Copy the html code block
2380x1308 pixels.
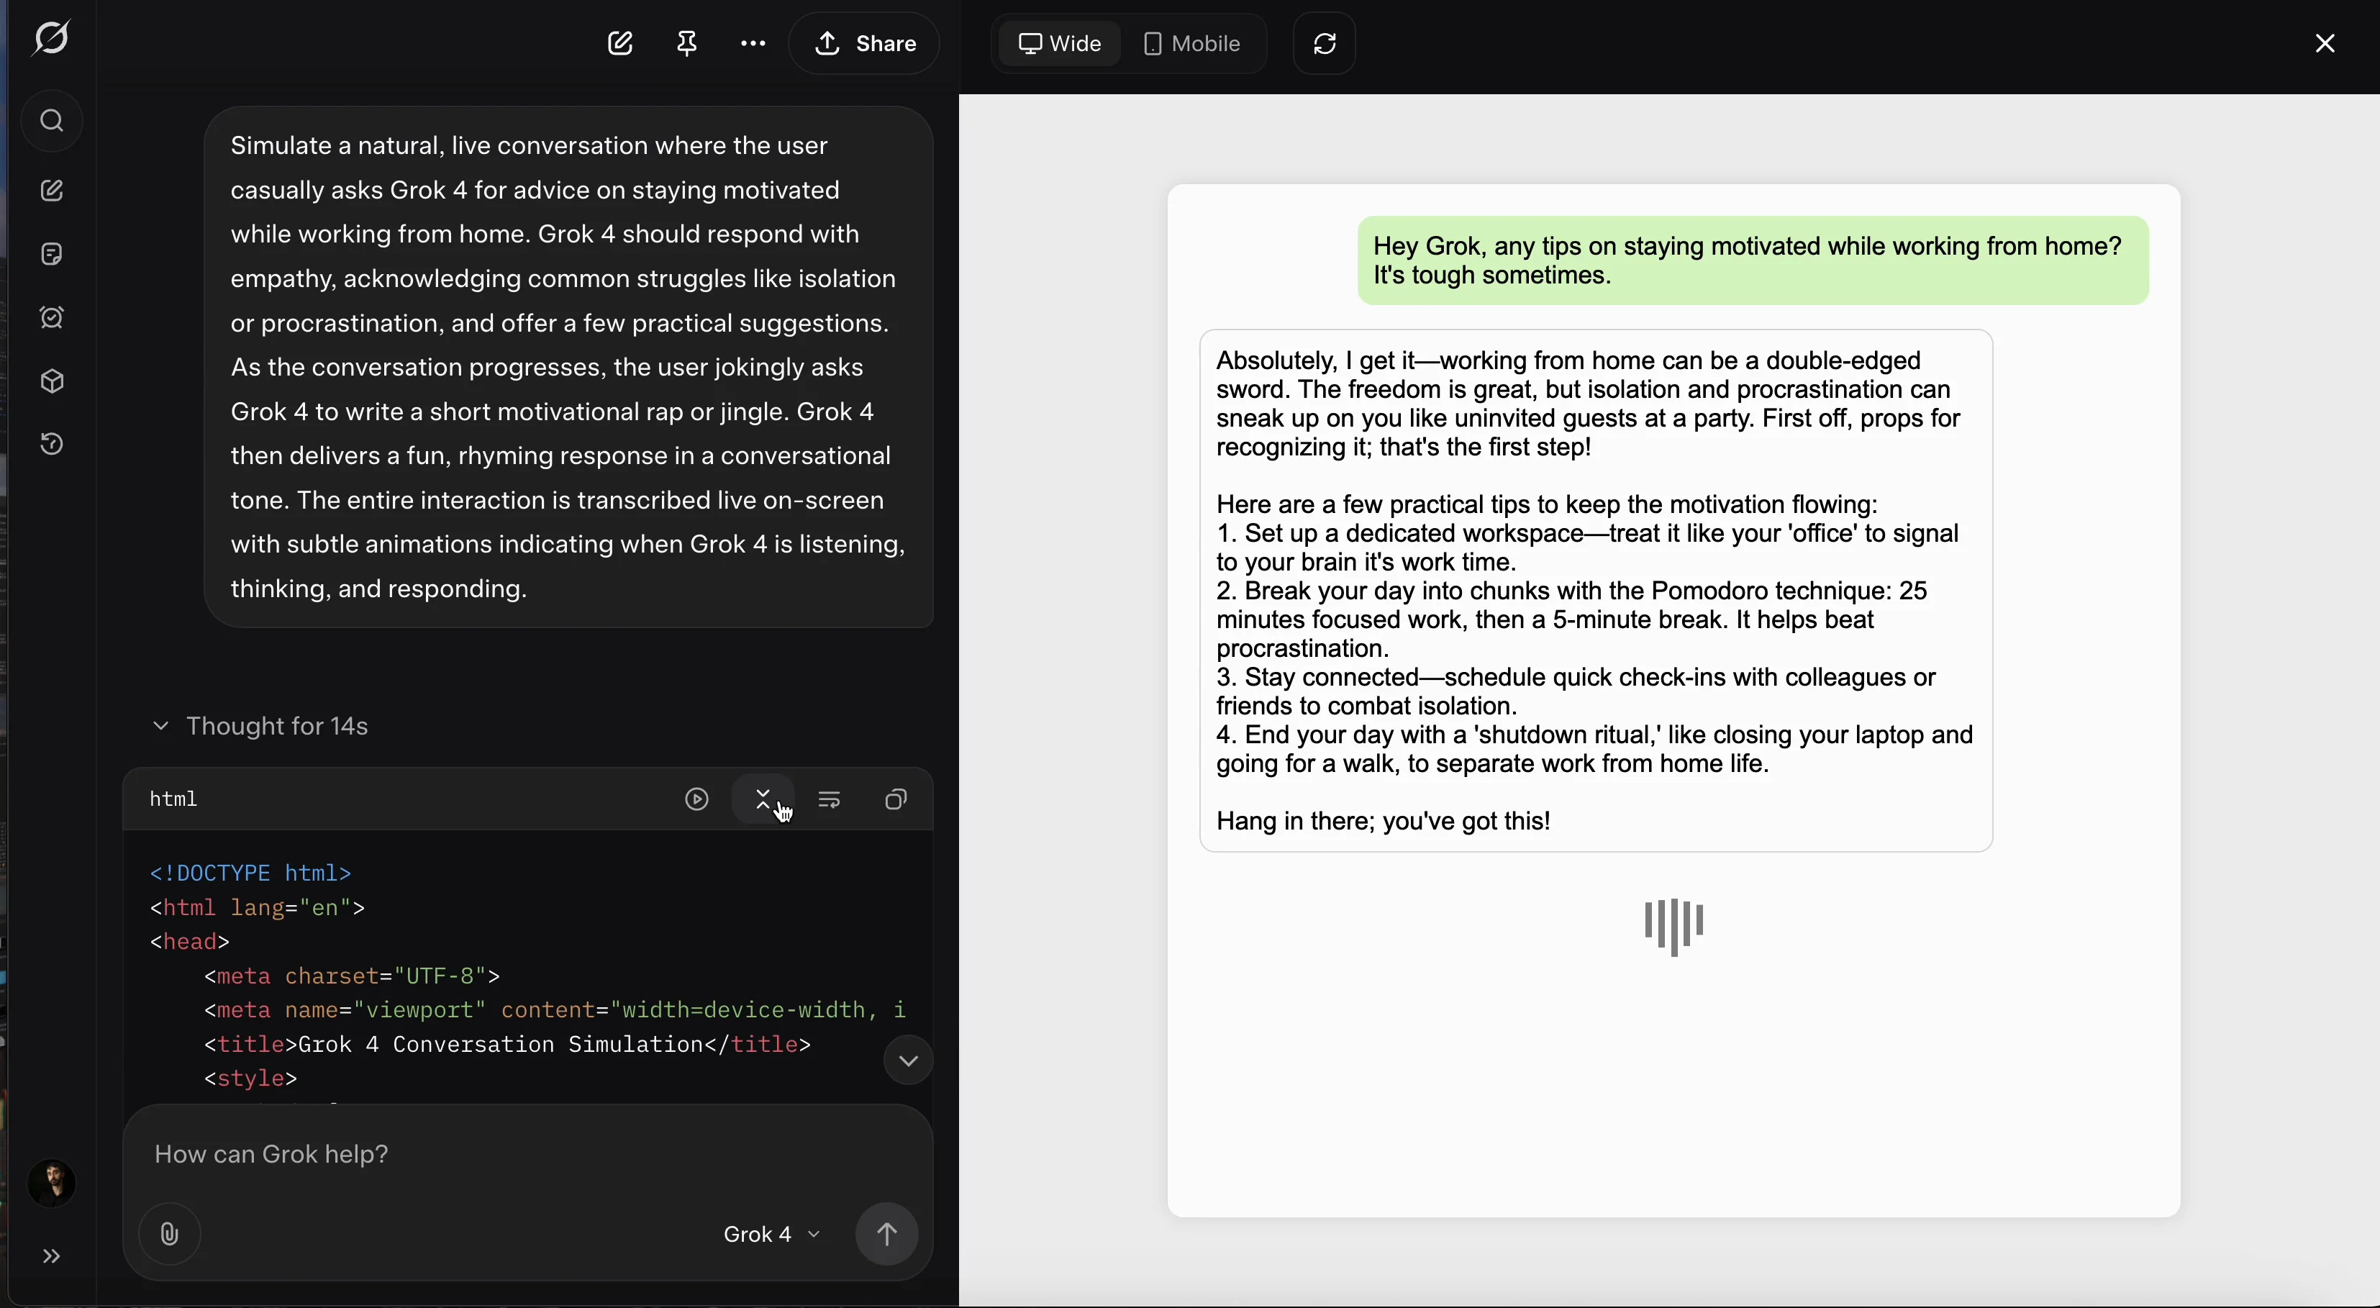[895, 800]
